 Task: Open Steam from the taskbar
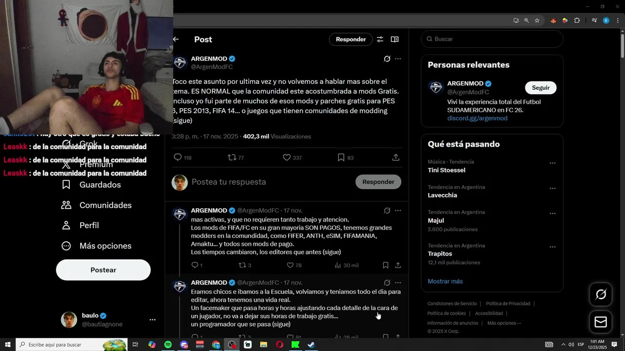pyautogui.click(x=311, y=345)
